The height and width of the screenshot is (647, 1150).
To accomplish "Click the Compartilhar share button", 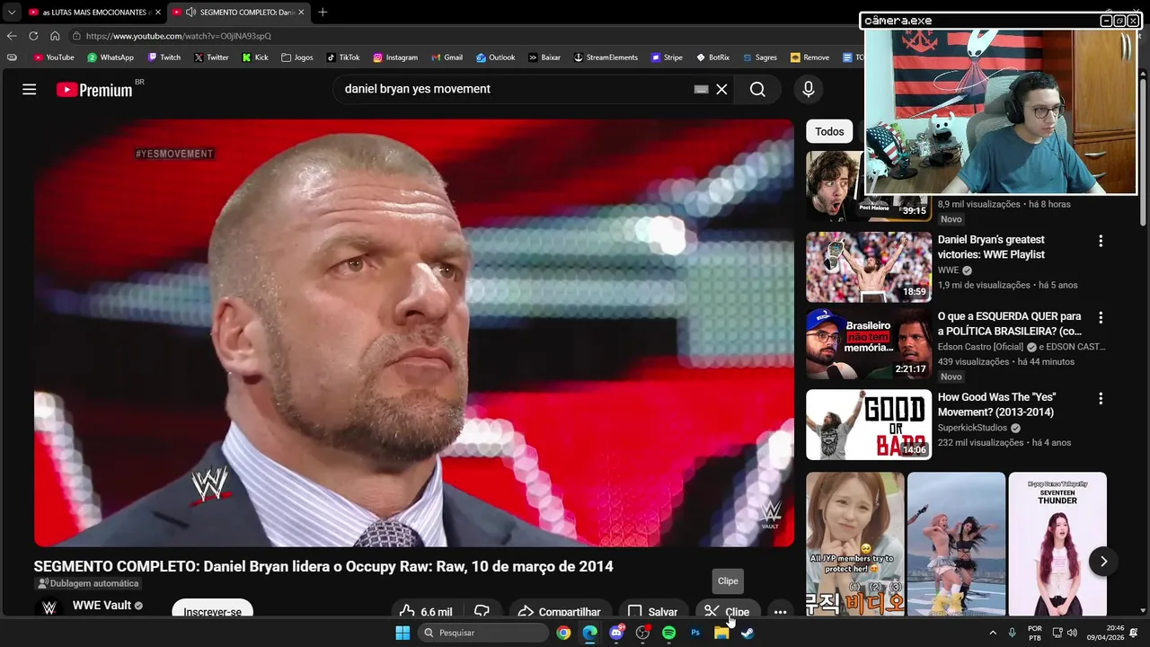I will [559, 611].
